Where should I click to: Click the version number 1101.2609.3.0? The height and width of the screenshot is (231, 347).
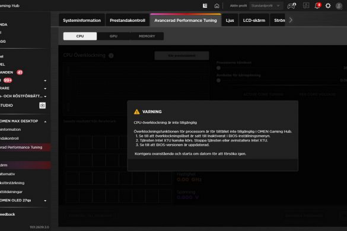click(39, 227)
